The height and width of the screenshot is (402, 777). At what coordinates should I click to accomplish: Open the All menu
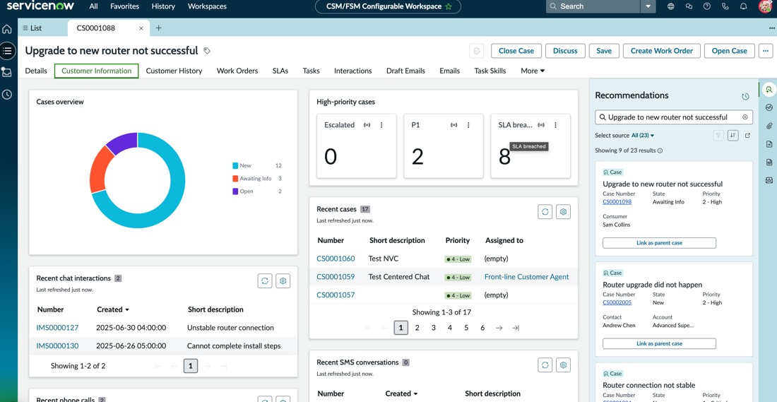coord(93,6)
